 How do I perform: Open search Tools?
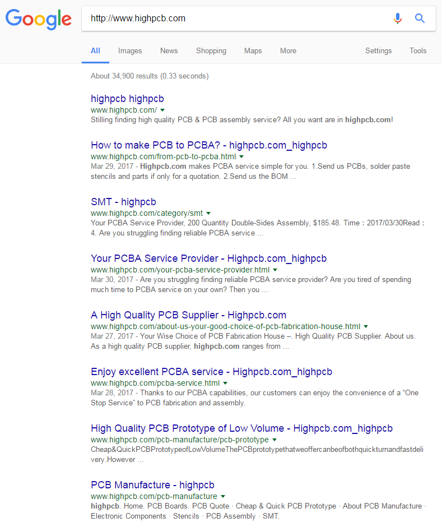point(418,51)
